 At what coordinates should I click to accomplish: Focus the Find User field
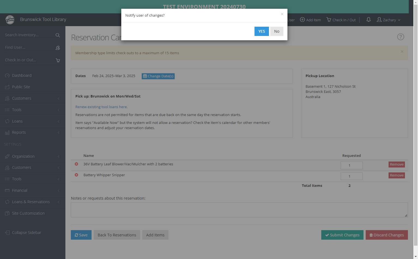(x=29, y=47)
